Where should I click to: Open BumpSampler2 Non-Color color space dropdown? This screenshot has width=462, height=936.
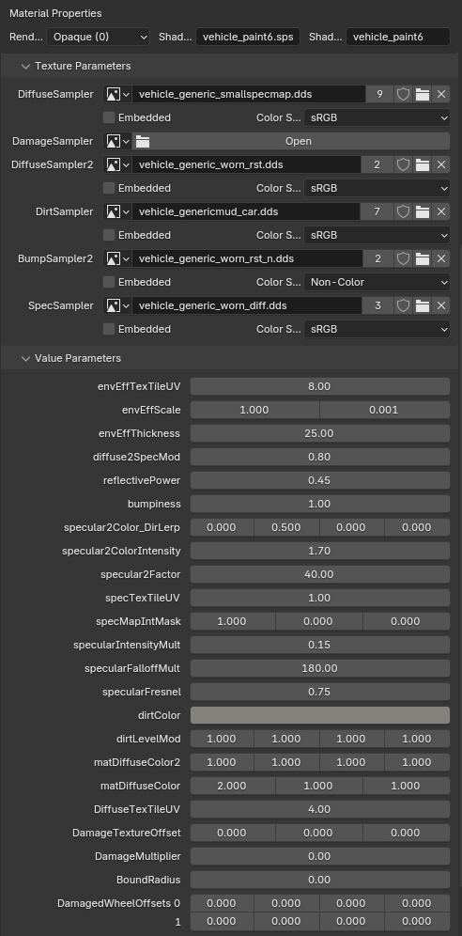377,282
